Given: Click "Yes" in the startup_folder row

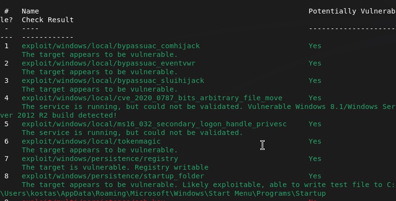Looking at the screenshot, I should click(x=315, y=176).
